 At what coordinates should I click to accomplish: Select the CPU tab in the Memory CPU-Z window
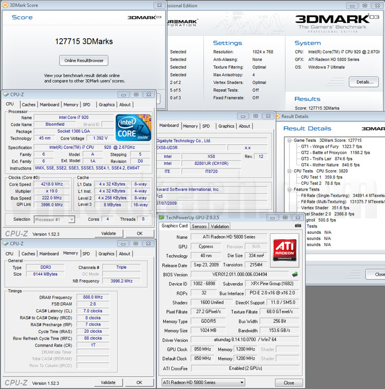(x=10, y=254)
